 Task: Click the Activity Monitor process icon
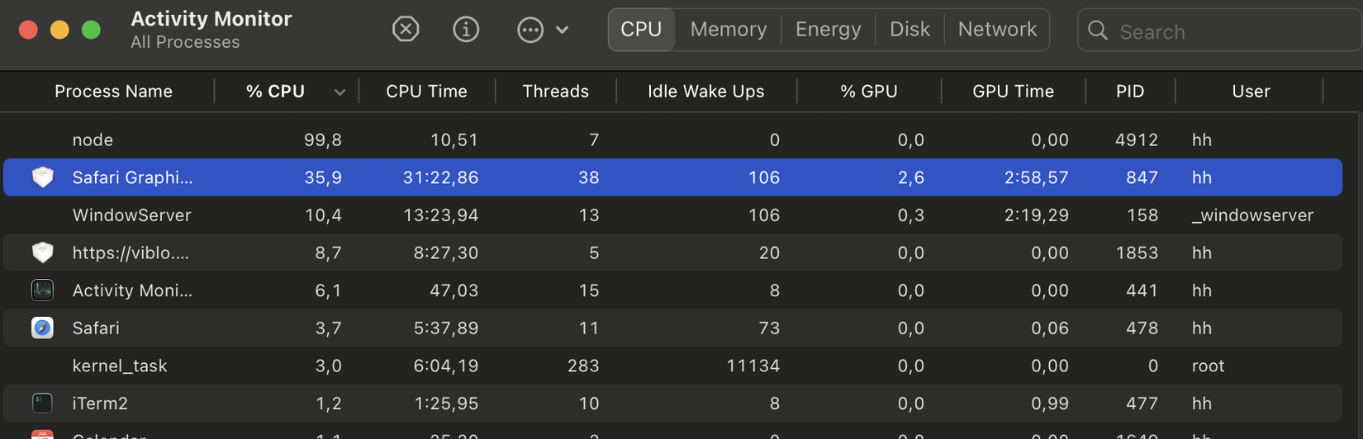42,290
